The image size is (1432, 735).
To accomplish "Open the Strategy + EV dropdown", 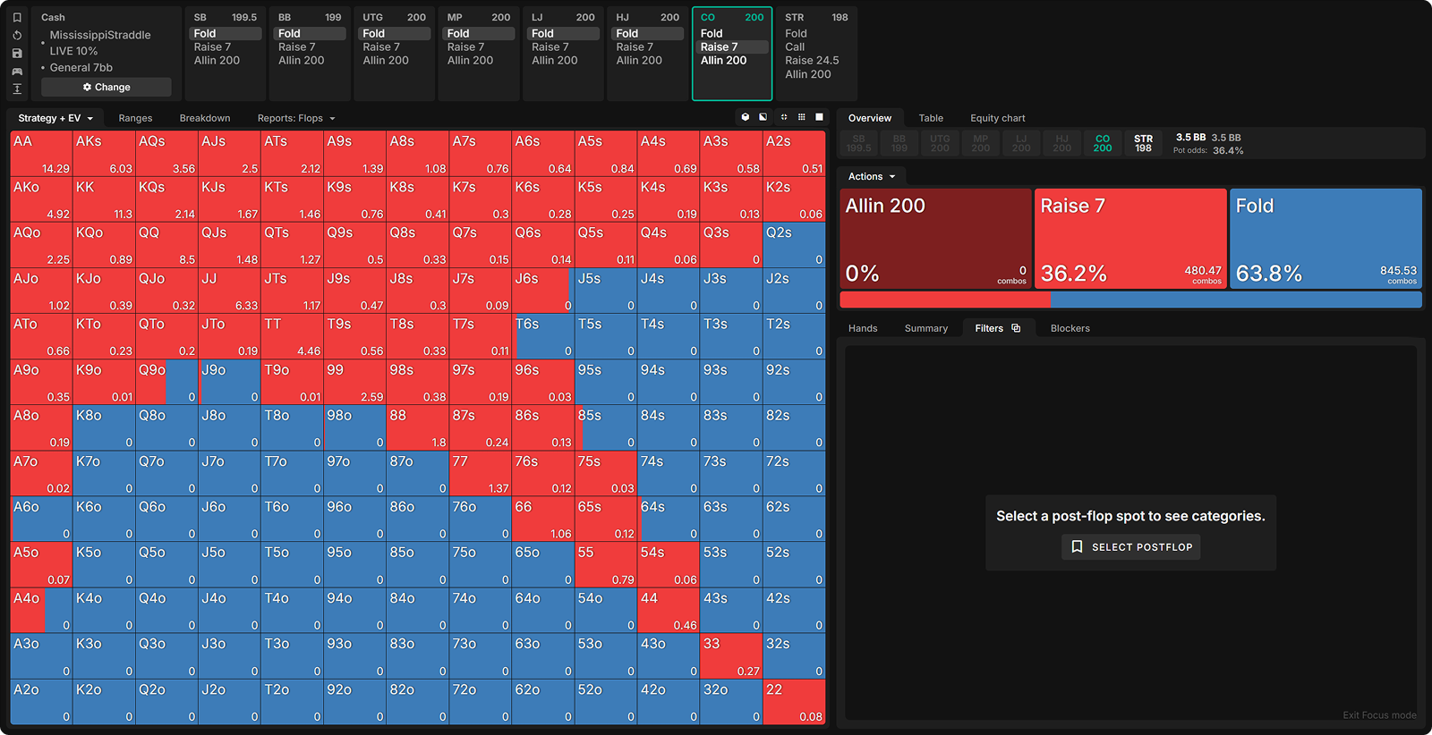I will click(x=55, y=118).
